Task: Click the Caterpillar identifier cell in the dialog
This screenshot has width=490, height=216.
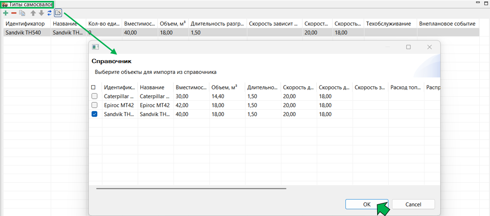Action: [120, 96]
